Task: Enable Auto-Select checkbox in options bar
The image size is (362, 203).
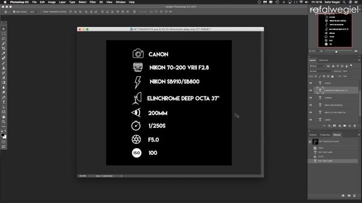Action: (14, 11)
